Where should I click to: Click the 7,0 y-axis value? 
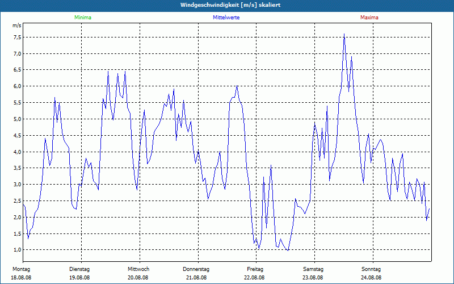[16, 53]
